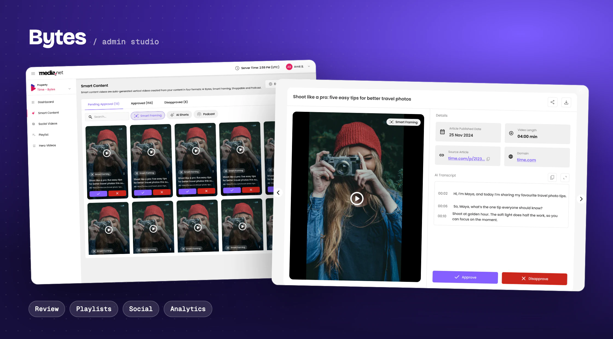
Task: Click the AB user avatar
Action: pos(289,67)
